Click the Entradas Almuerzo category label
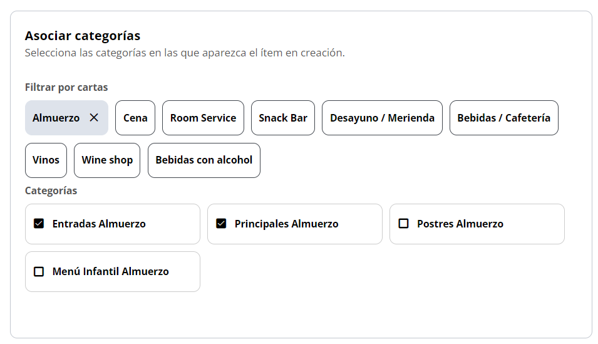This screenshot has width=598, height=344. pyautogui.click(x=99, y=224)
